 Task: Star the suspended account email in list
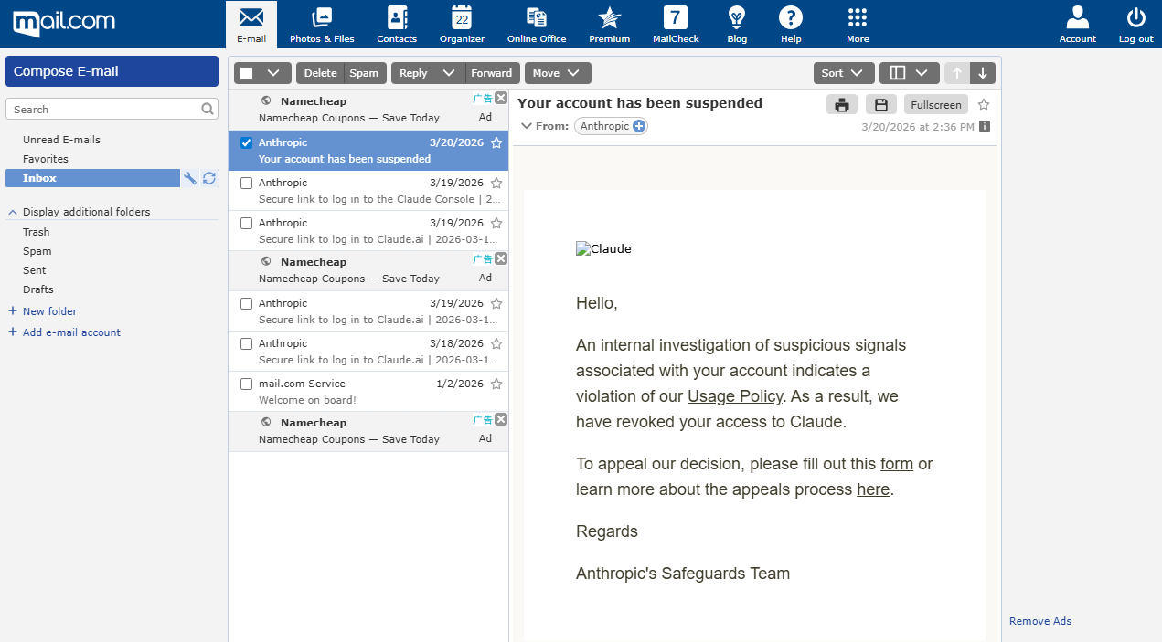point(496,142)
